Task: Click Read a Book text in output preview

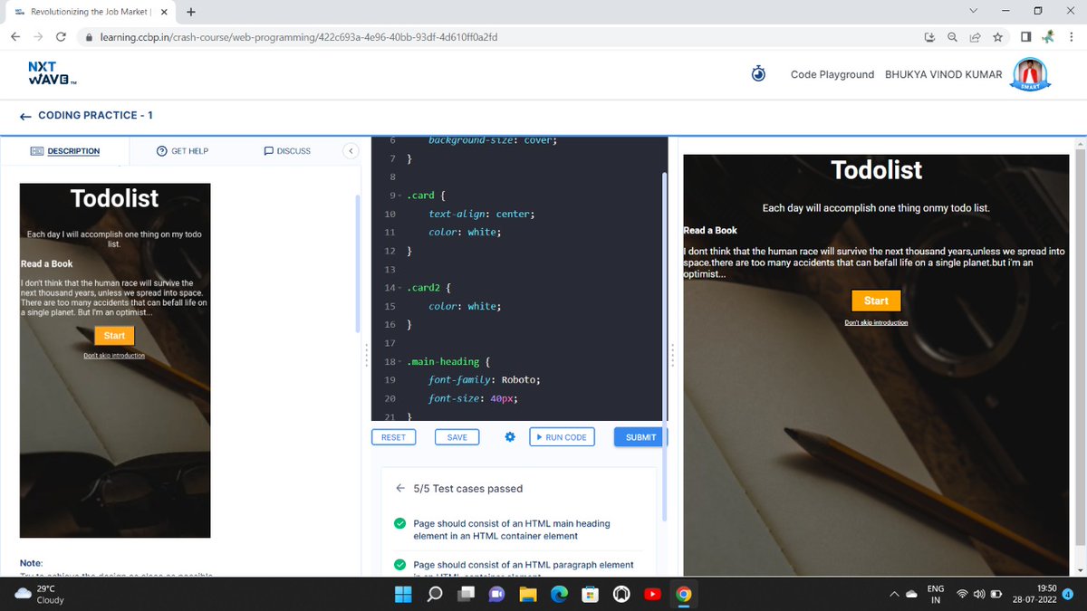Action: (710, 231)
